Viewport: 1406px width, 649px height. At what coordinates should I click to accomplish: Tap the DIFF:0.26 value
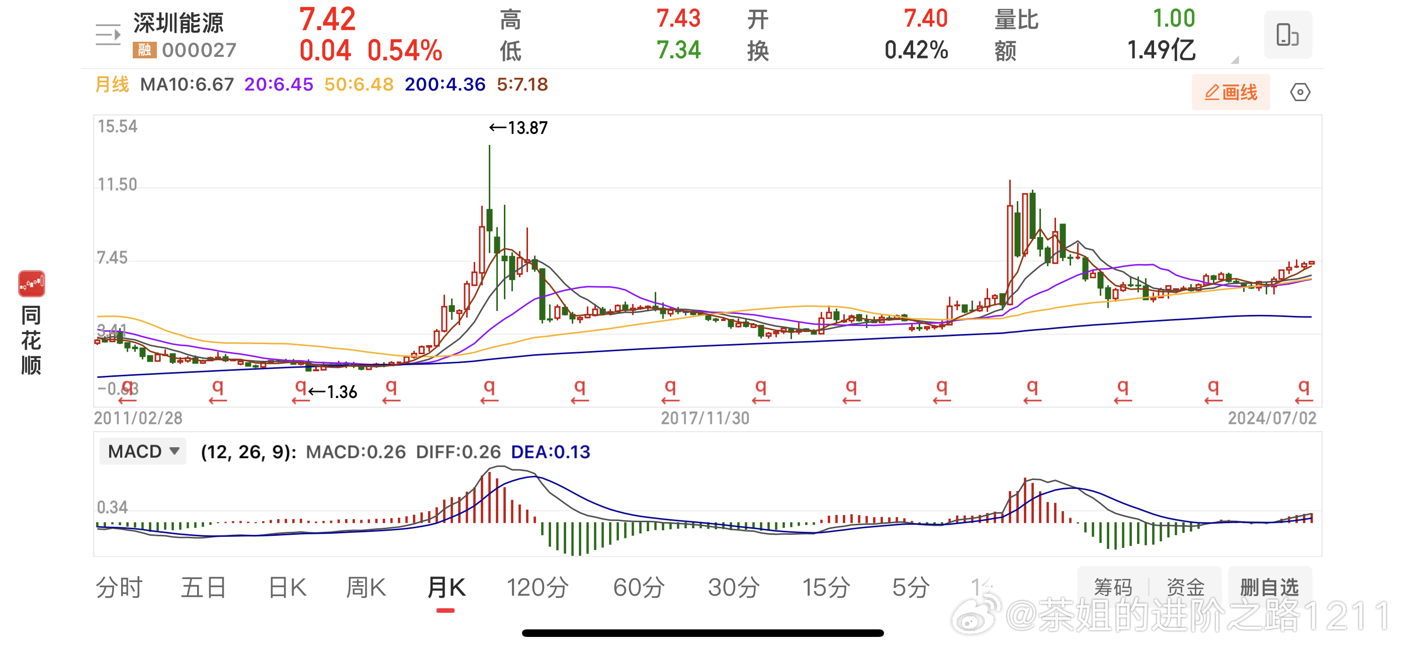459,452
